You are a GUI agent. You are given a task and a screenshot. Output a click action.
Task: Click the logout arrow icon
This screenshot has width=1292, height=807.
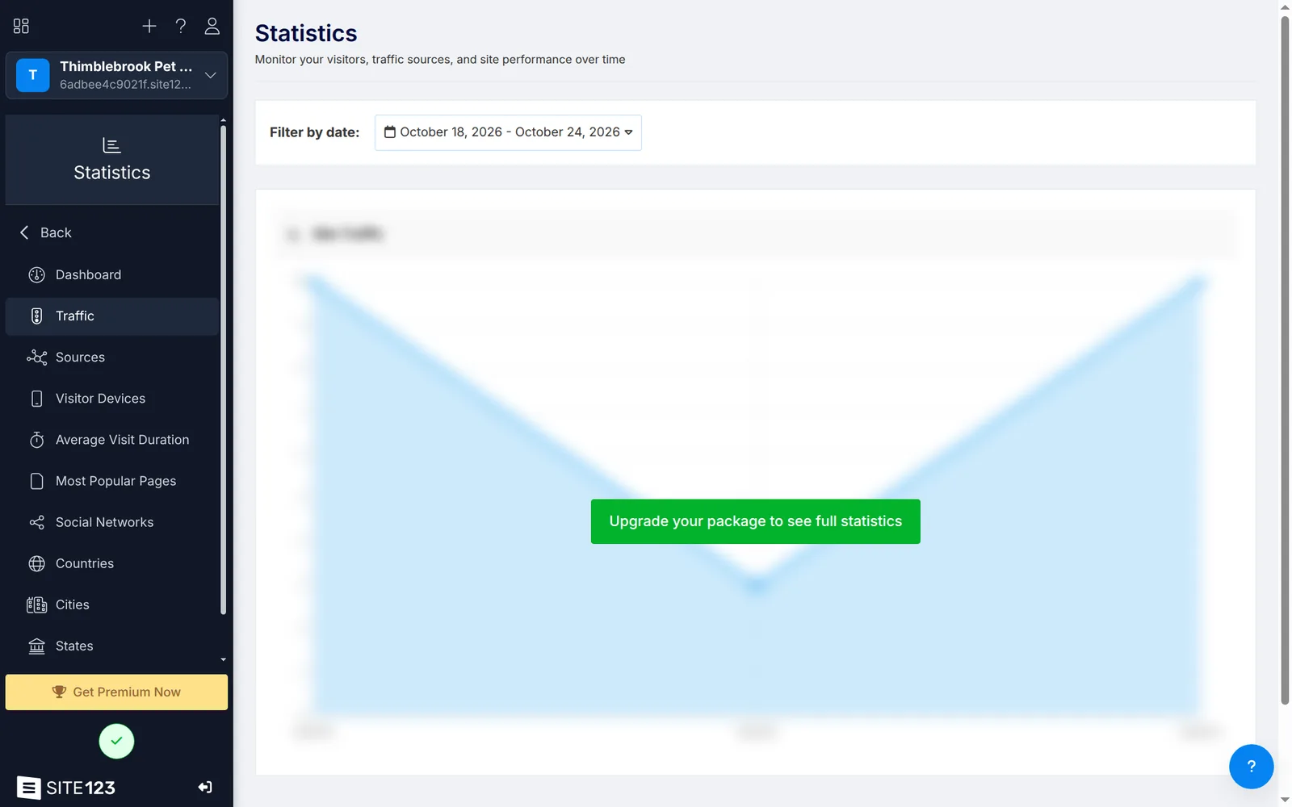coord(205,787)
